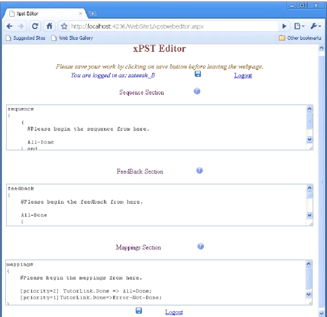The width and height of the screenshot is (327, 317).
Task: Go to the Home page icon
Action: pyautogui.click(x=50, y=26)
